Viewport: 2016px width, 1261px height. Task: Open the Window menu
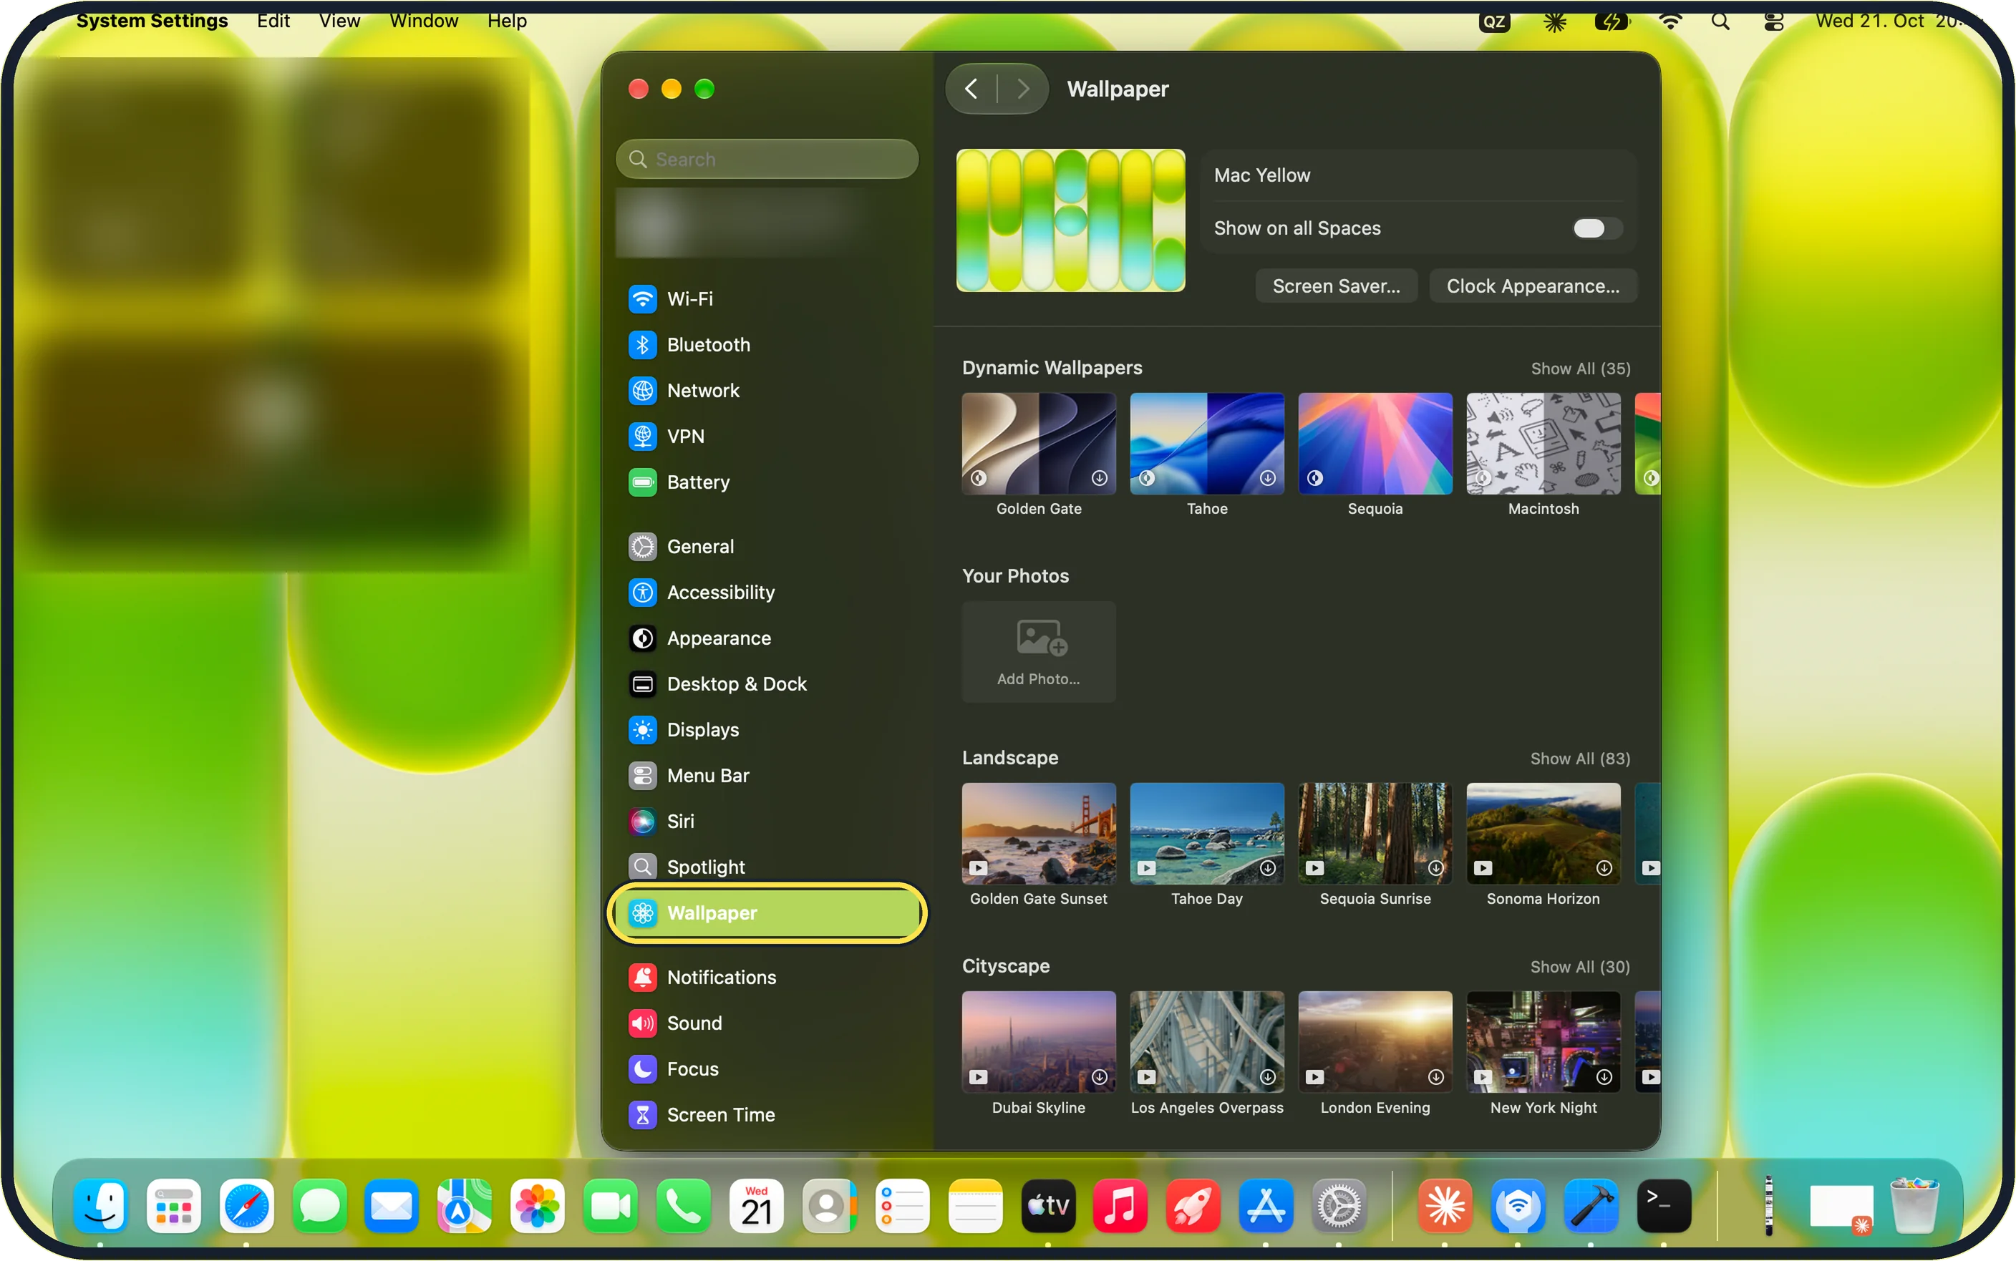424,20
